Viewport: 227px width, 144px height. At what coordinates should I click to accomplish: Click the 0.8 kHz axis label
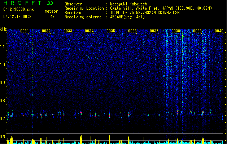tap(3, 101)
